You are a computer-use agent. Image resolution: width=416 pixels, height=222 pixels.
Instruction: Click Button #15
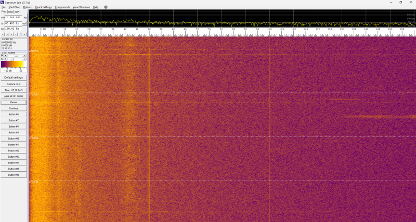tap(14, 169)
